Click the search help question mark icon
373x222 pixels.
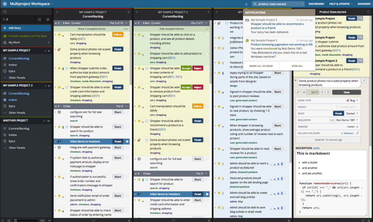pos(303,4)
